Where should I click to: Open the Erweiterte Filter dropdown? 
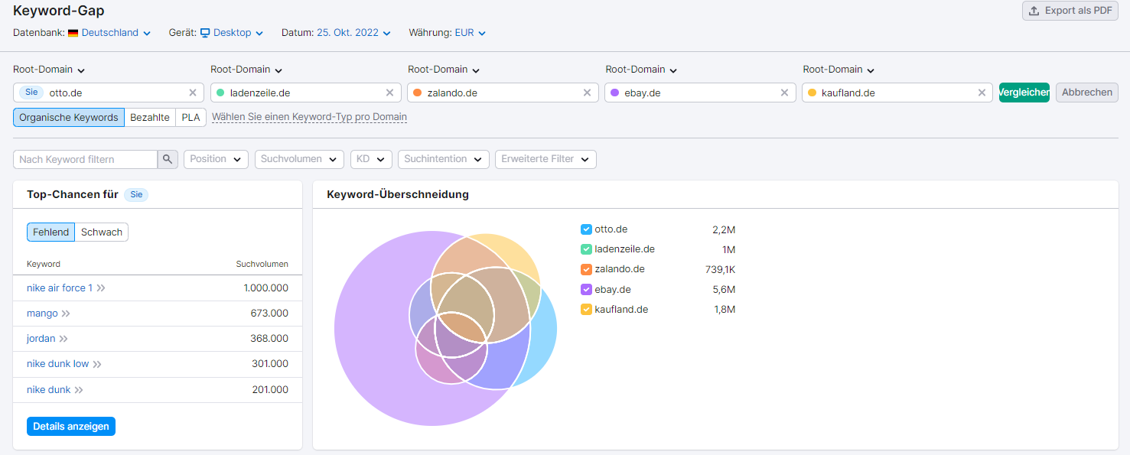click(x=545, y=159)
